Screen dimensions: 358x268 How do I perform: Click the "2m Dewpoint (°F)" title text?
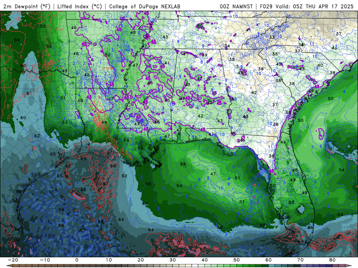click(x=27, y=6)
